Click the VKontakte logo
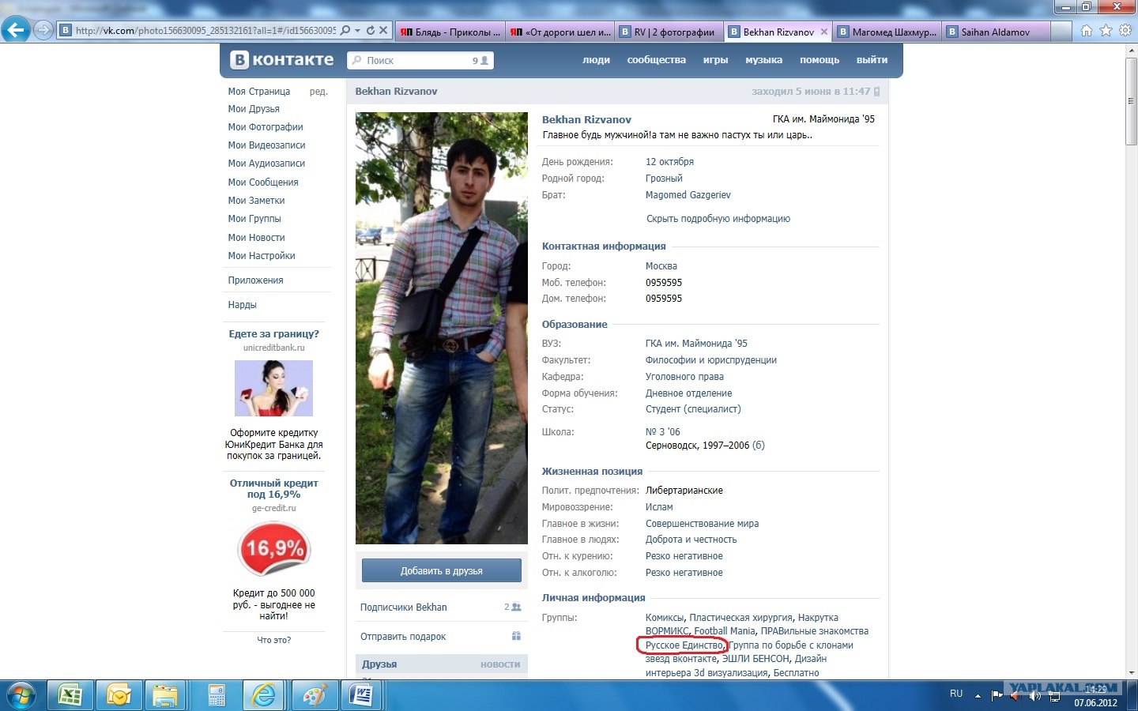The image size is (1138, 711). tap(282, 60)
